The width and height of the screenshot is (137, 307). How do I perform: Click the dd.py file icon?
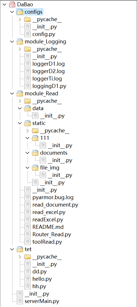(x=28, y=272)
